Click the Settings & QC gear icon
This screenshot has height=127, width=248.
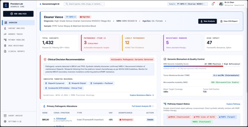(x=5, y=121)
